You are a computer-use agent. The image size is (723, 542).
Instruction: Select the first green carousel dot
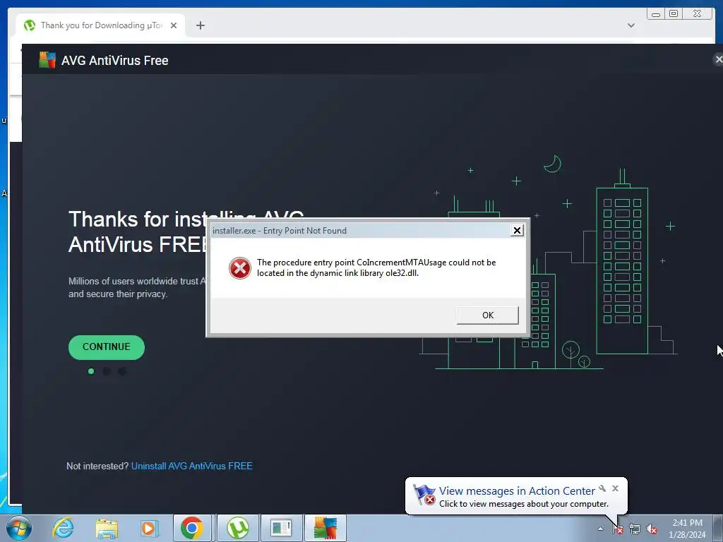[91, 371]
